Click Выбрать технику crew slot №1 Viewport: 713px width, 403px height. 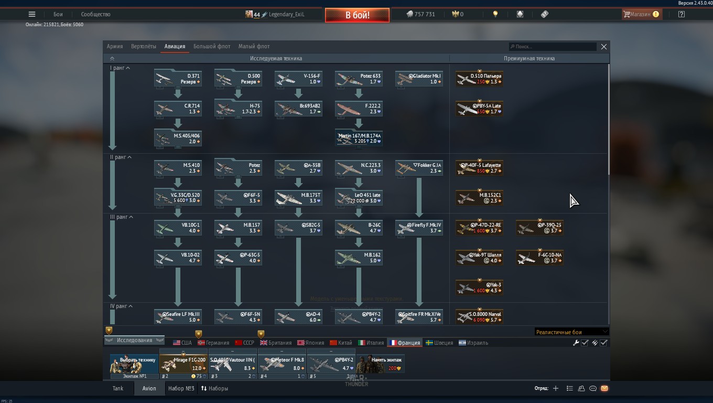coord(134,364)
